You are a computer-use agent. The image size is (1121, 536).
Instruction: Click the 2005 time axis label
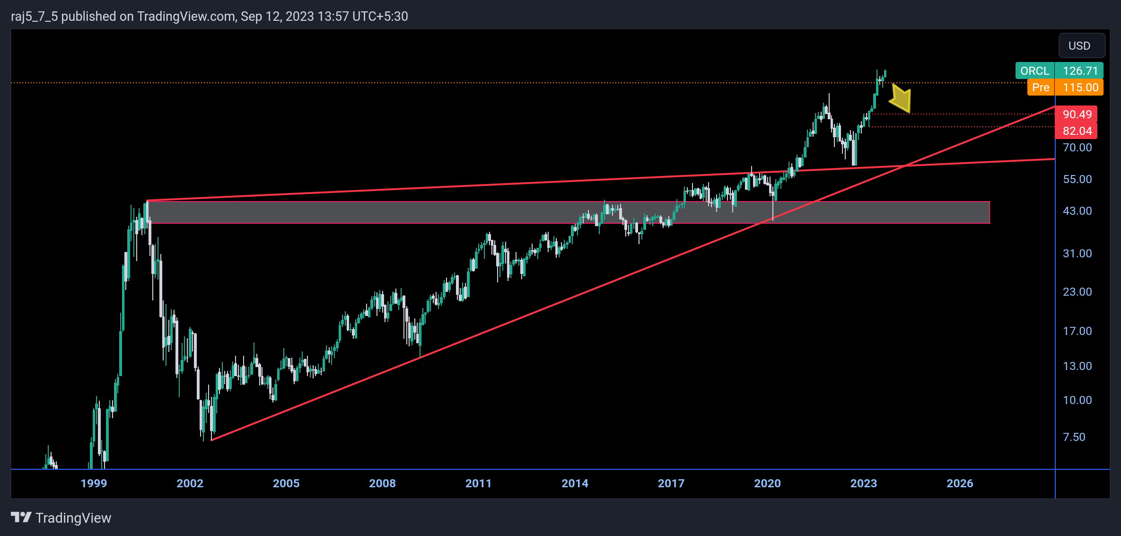tap(286, 483)
